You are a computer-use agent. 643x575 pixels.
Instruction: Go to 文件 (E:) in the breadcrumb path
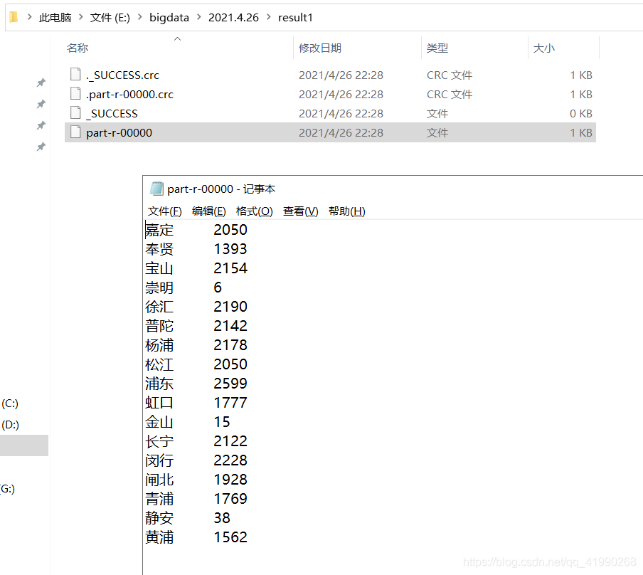(x=110, y=17)
